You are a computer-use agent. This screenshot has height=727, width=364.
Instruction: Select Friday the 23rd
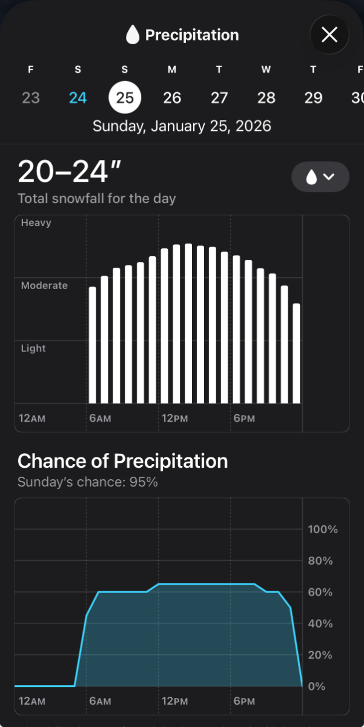click(x=31, y=98)
